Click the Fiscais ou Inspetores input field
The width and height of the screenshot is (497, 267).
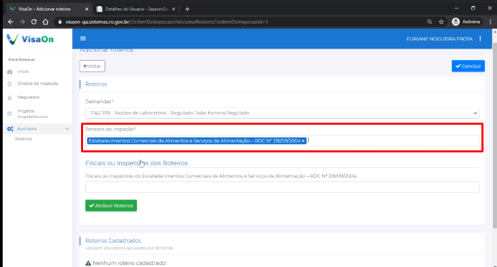tap(282, 187)
